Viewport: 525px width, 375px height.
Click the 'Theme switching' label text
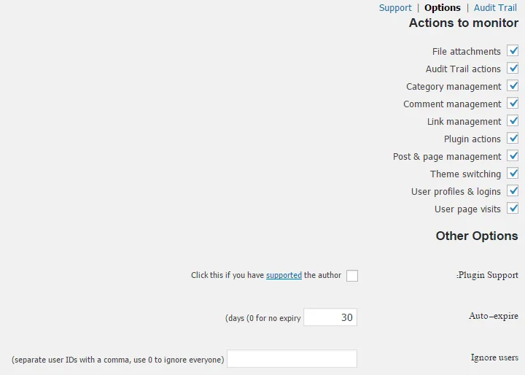click(466, 174)
